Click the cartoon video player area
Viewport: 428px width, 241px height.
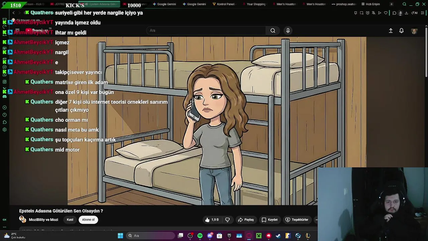[x=217, y=120]
